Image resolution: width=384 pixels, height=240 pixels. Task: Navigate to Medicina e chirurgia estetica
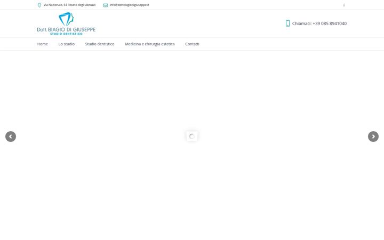150,44
